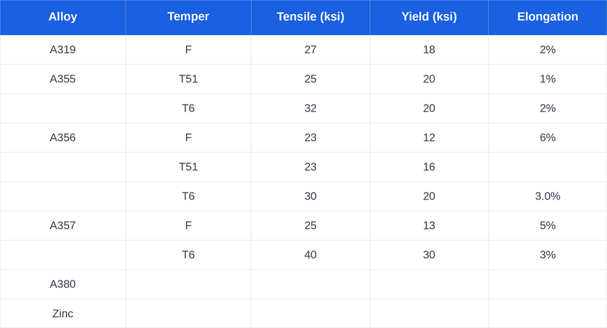Click the Elongation column header
The width and height of the screenshot is (607, 328).
(548, 17)
